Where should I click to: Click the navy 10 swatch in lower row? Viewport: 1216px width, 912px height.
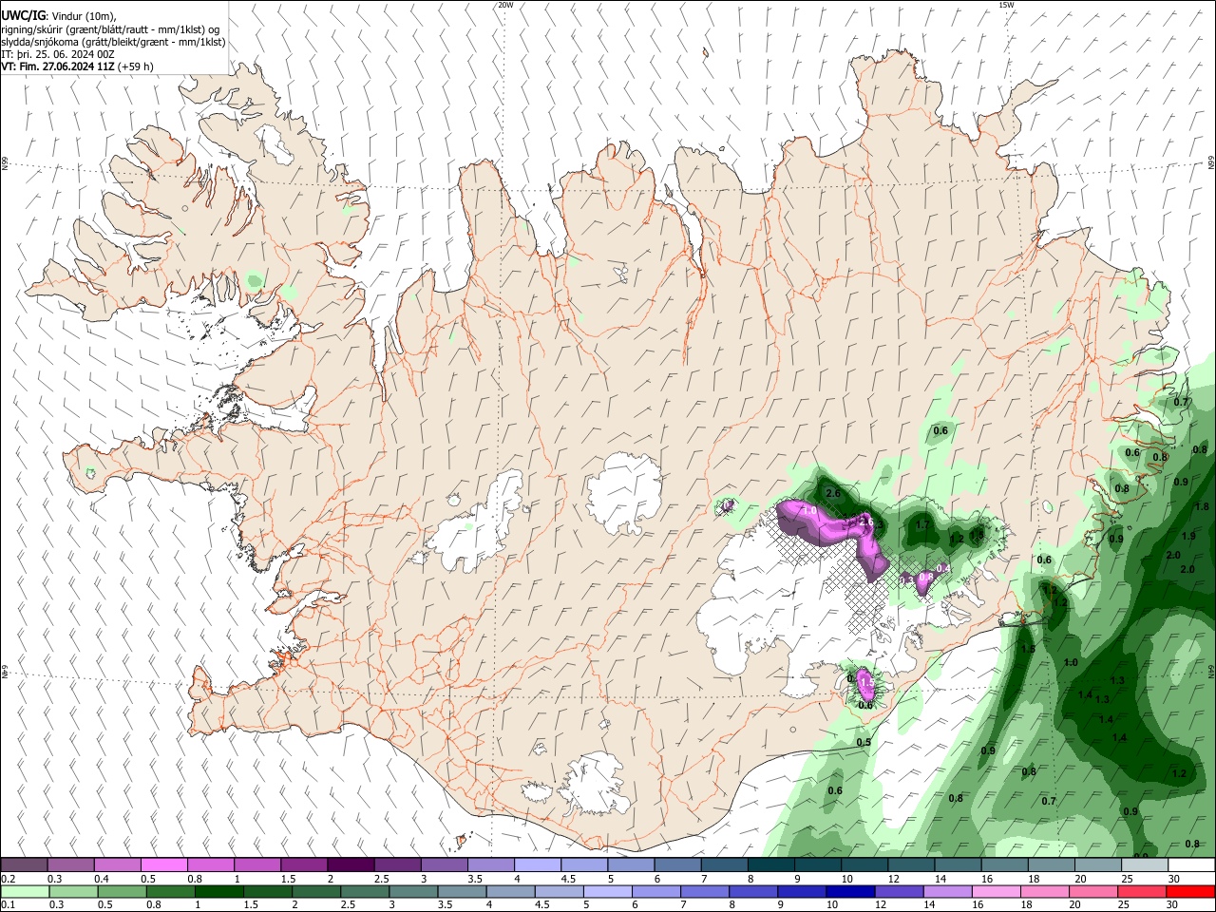pos(849,891)
